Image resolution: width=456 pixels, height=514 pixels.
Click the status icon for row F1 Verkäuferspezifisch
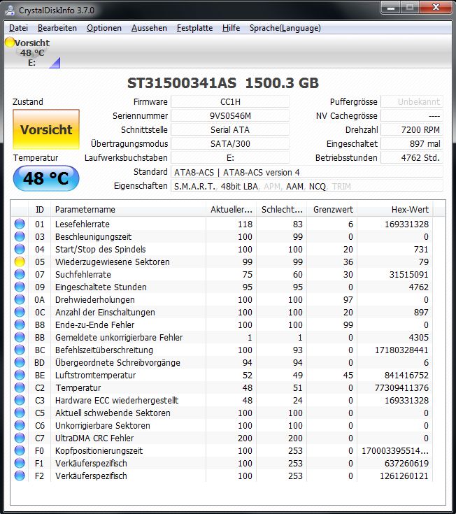pos(20,463)
